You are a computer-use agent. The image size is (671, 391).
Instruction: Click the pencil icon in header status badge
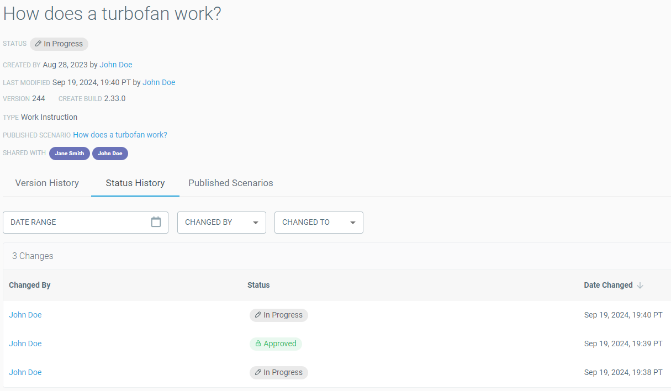tap(38, 44)
